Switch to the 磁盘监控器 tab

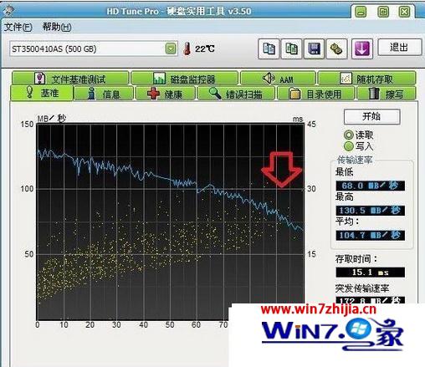point(184,79)
